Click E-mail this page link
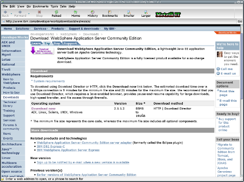The width and height of the screenshot is (244, 182). tap(228, 103)
